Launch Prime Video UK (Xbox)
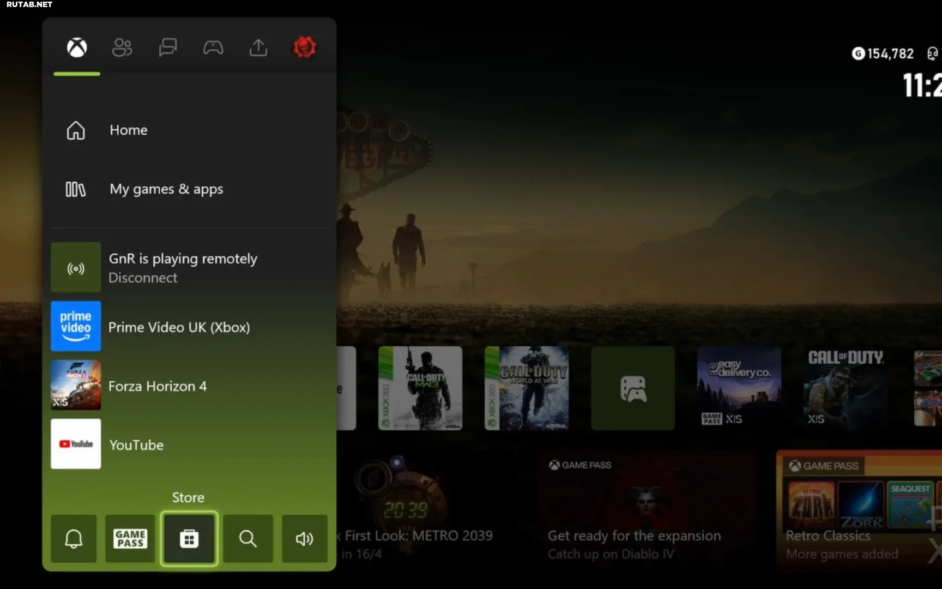 click(x=179, y=327)
